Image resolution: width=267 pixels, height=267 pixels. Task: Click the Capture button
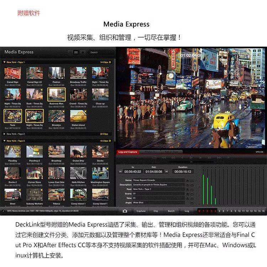point(141,211)
